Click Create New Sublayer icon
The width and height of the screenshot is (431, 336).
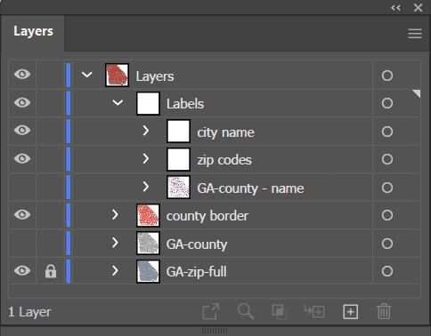(314, 311)
